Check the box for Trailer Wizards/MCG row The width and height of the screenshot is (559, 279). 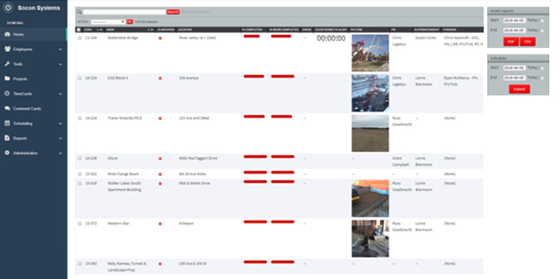point(80,118)
